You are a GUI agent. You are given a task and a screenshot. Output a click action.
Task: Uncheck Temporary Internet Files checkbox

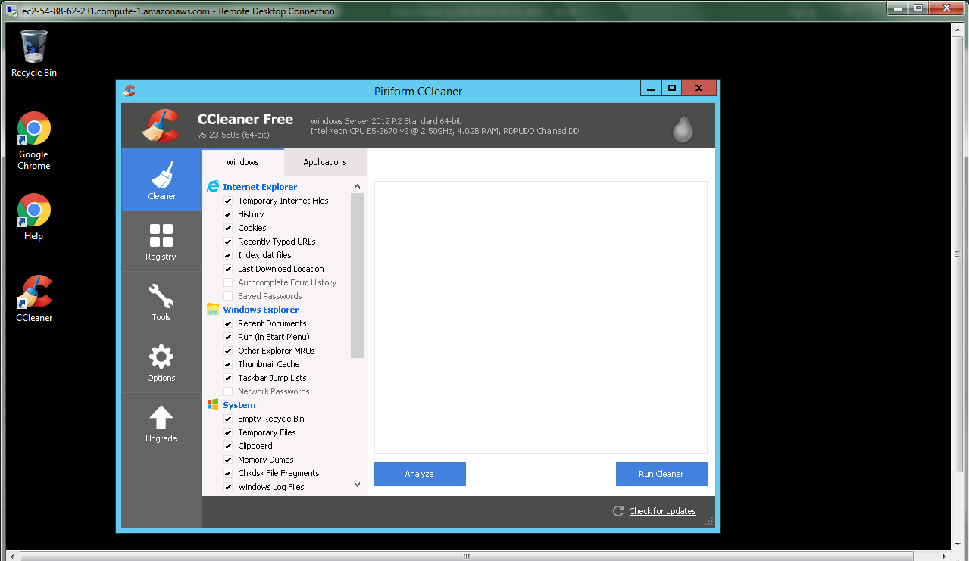(x=228, y=201)
